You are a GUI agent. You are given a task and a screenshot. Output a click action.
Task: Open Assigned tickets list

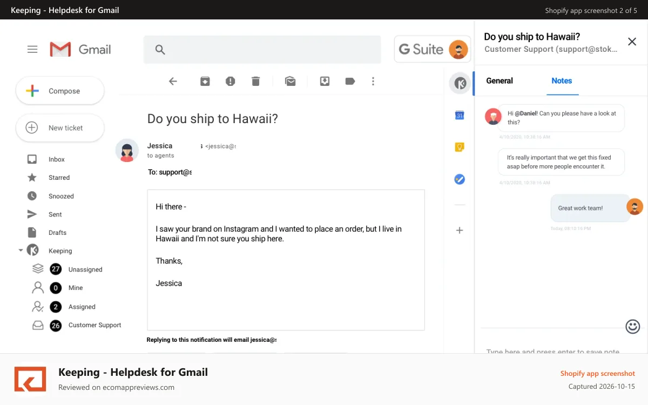pyautogui.click(x=82, y=307)
